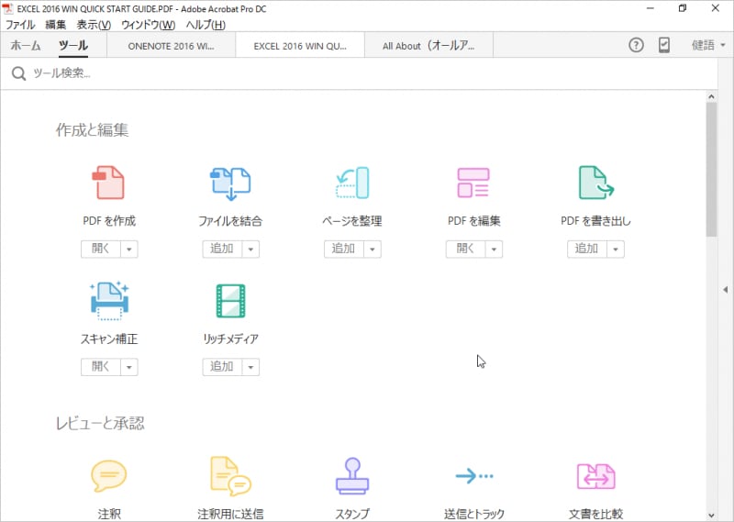Click the PDF を編集 tool icon
This screenshot has width=734, height=522.
pyautogui.click(x=473, y=183)
